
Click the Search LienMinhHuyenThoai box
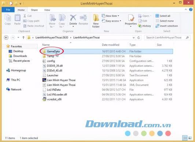[167, 38]
